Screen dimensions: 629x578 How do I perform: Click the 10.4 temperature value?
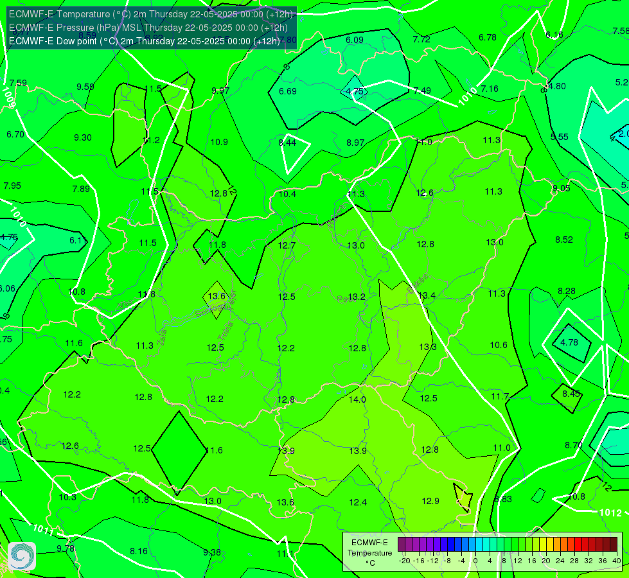tap(287, 194)
